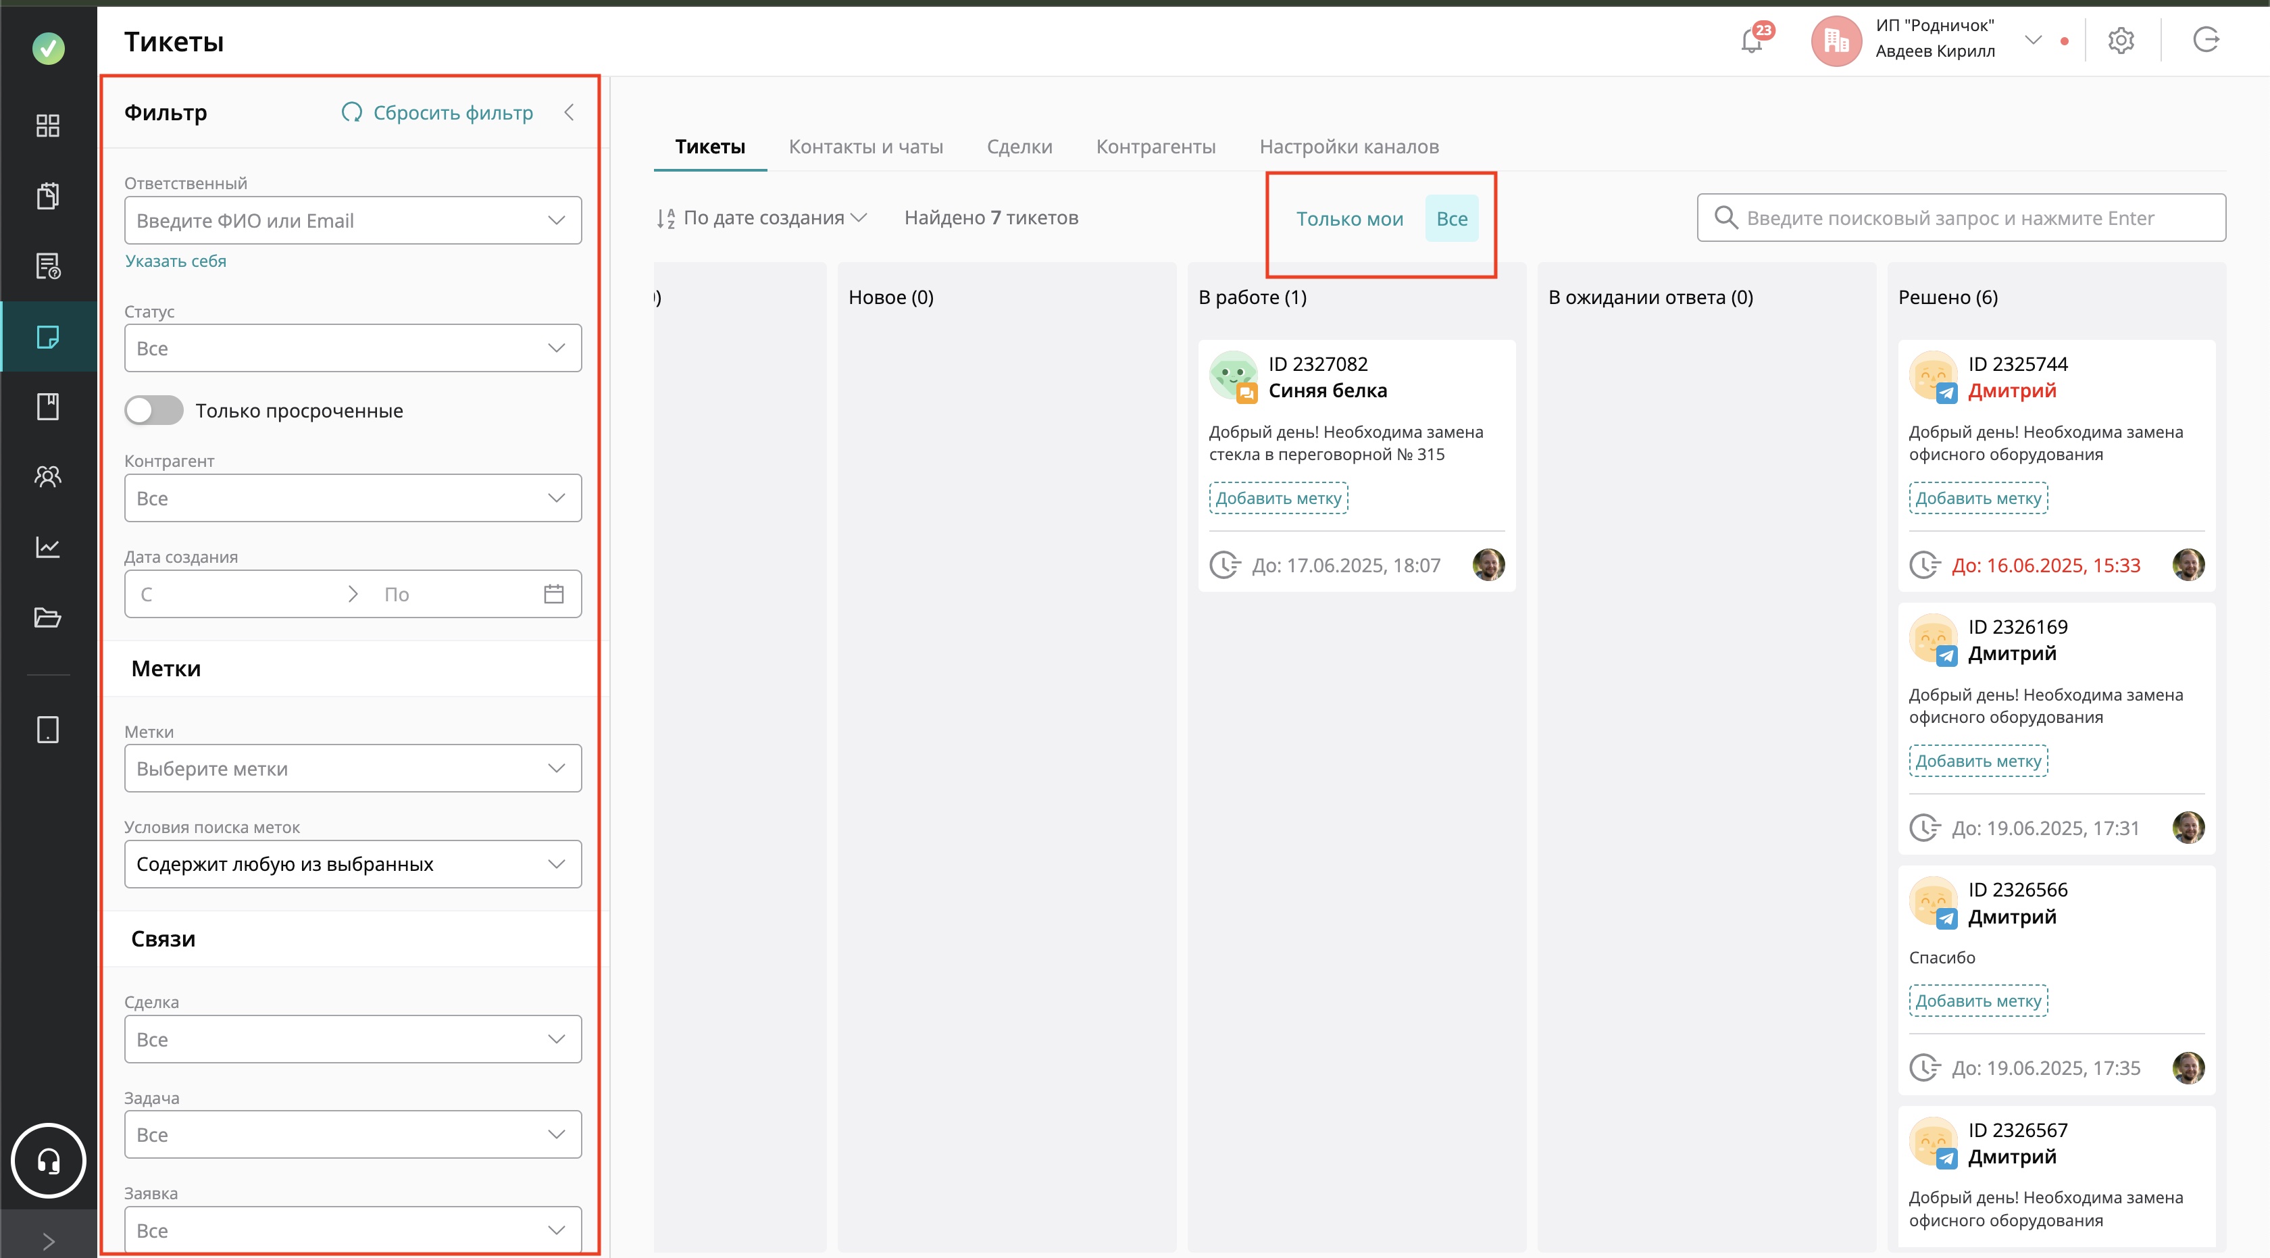The image size is (2270, 1258).
Task: Open the users group icon in sidebar
Action: [x=47, y=476]
